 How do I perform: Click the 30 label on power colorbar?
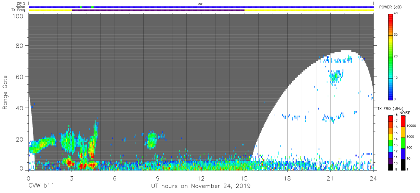395,35
